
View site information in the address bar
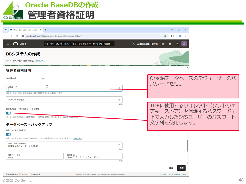(23, 36)
